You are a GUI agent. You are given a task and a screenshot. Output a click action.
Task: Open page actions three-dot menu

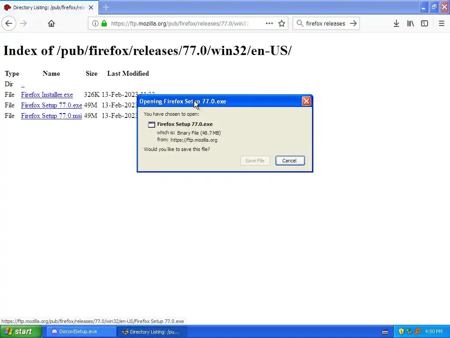click(x=269, y=23)
